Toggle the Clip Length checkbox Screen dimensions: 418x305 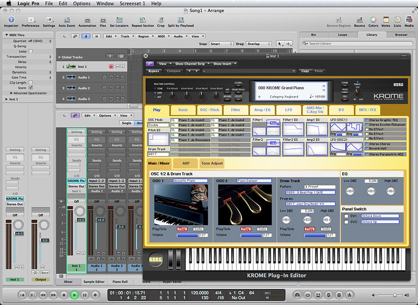(x=30, y=82)
